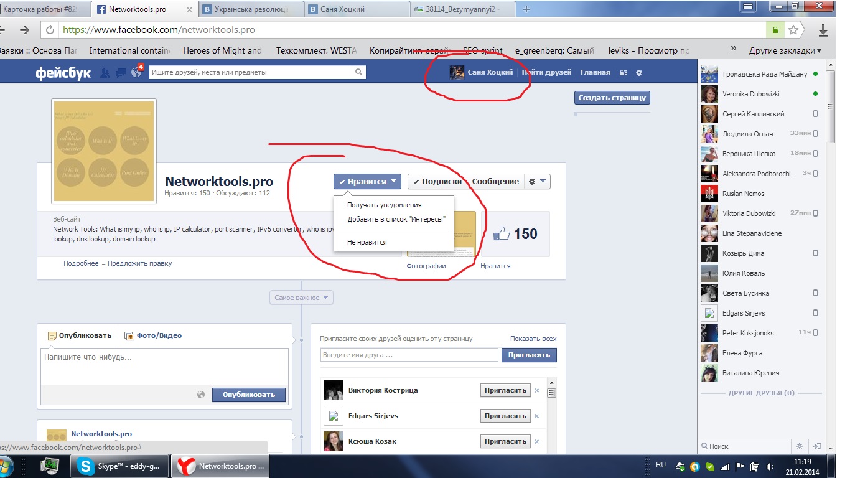
Task: Open Facebook messages icon
Action: click(121, 73)
